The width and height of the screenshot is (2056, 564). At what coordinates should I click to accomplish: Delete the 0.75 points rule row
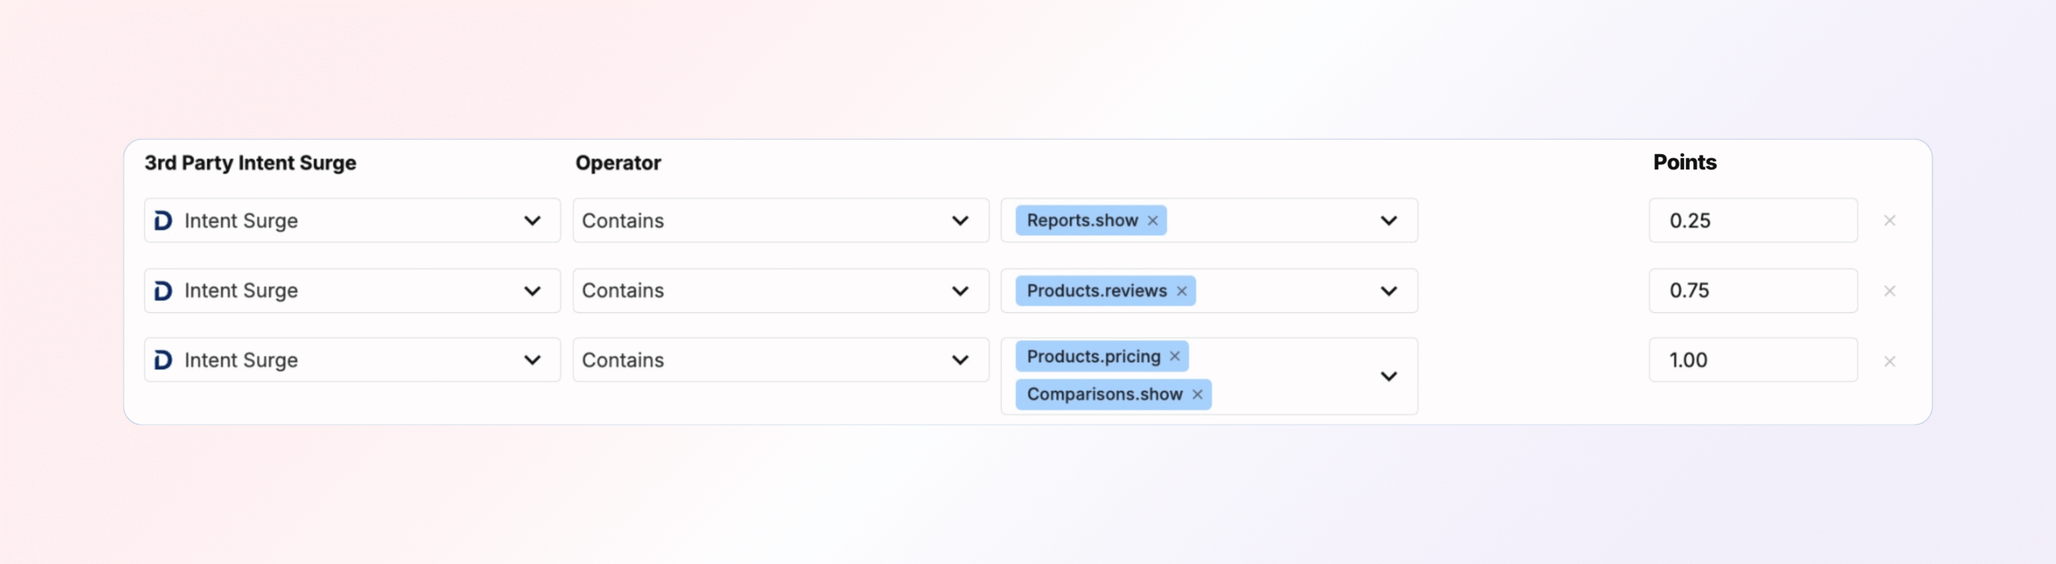(1889, 291)
